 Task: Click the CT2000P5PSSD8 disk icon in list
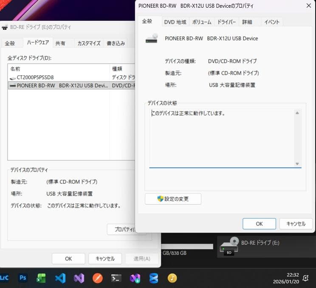(13, 78)
